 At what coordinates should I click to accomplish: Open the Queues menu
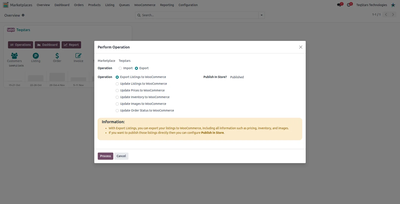coord(124,5)
